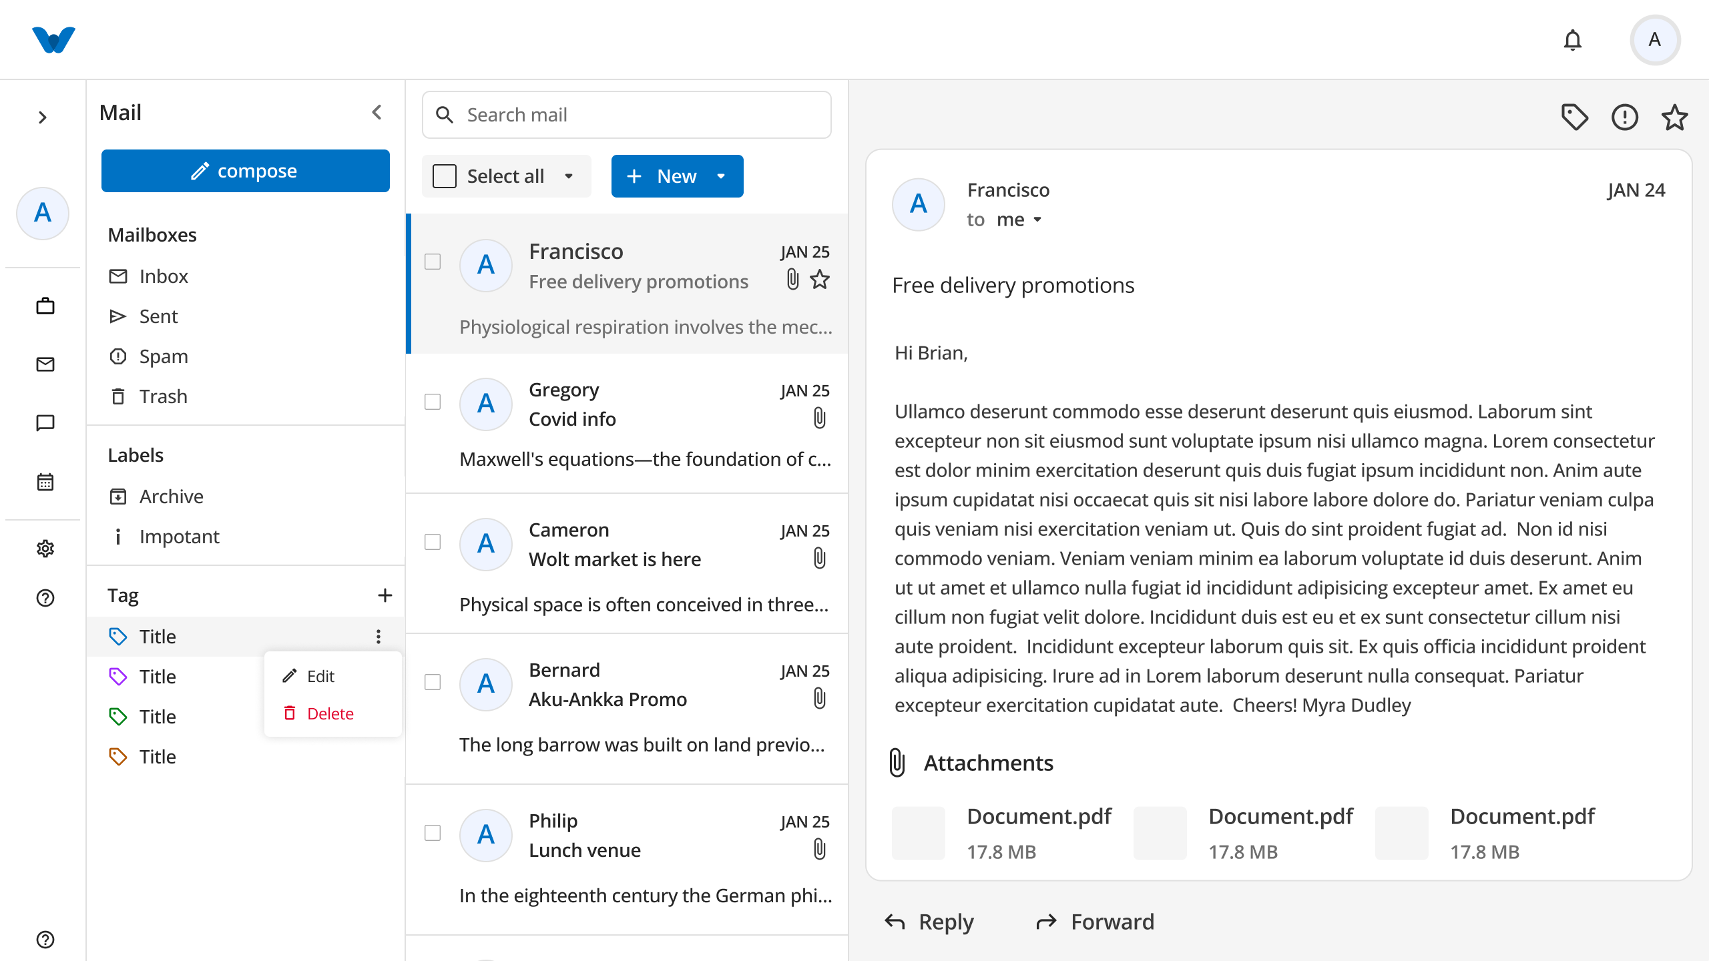Star the Francisco email in list

pyautogui.click(x=820, y=279)
